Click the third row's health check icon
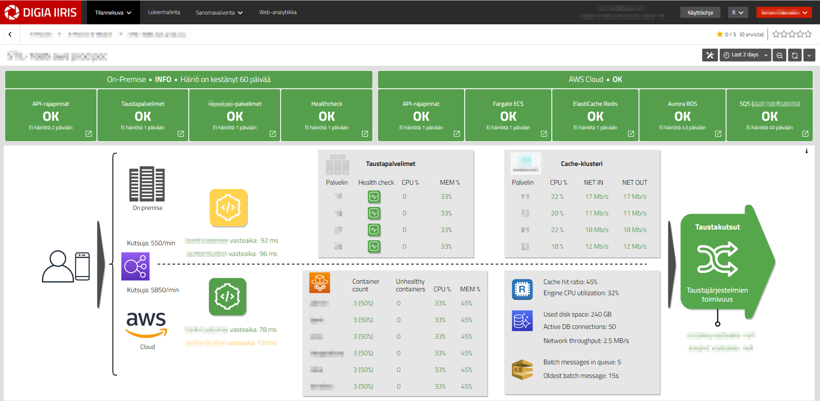 coord(374,230)
